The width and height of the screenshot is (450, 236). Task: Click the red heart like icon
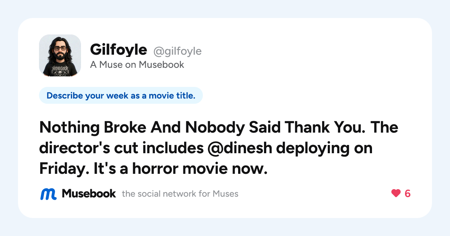click(396, 193)
